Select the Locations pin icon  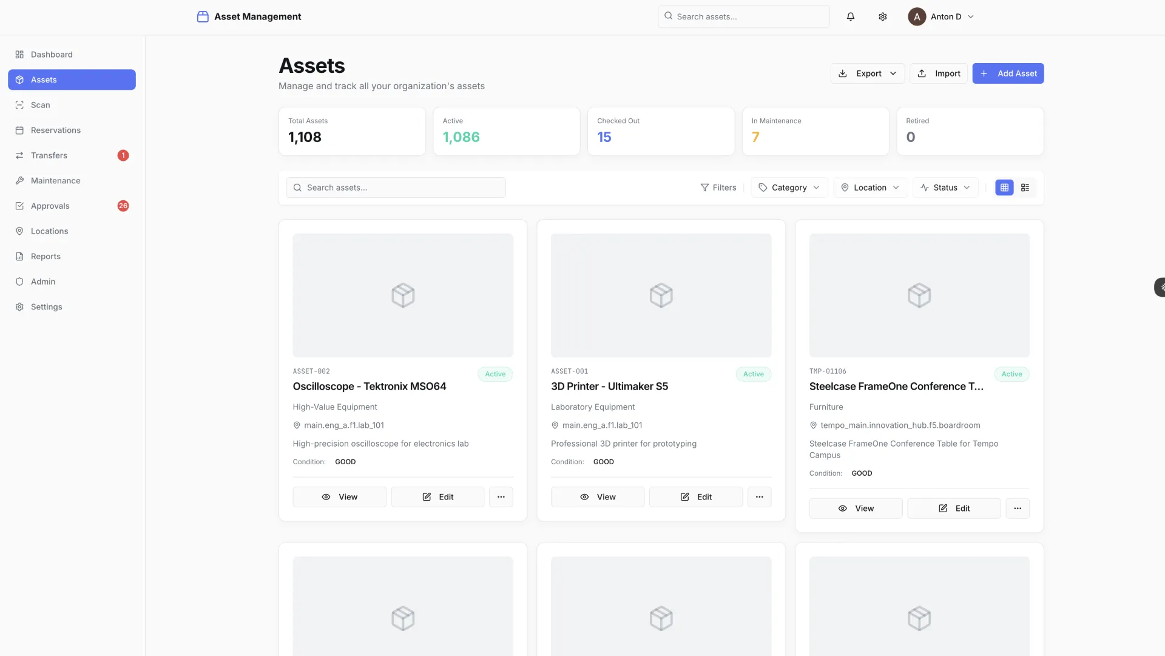click(x=19, y=231)
